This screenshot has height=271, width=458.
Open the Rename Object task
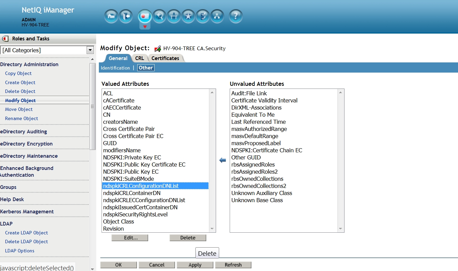pos(21,118)
